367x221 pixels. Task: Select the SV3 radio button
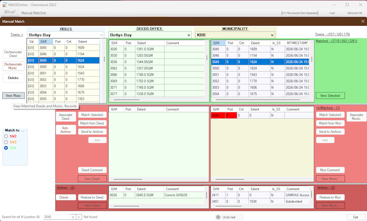coord(6,142)
